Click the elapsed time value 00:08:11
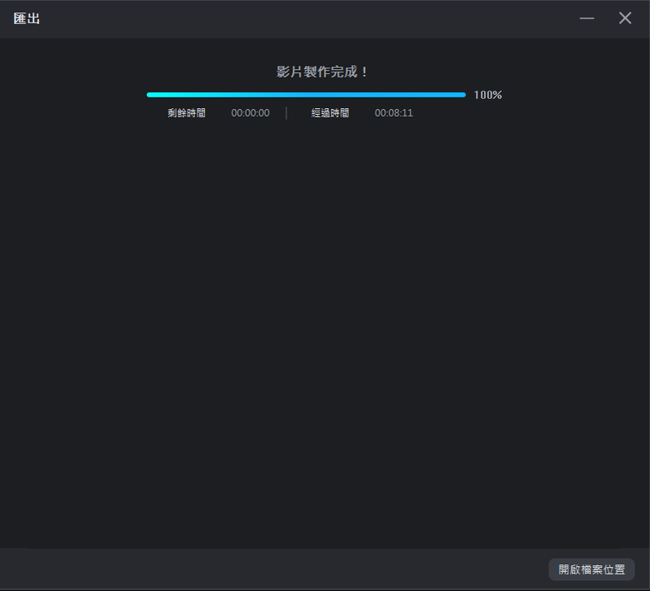650x591 pixels. [x=394, y=113]
